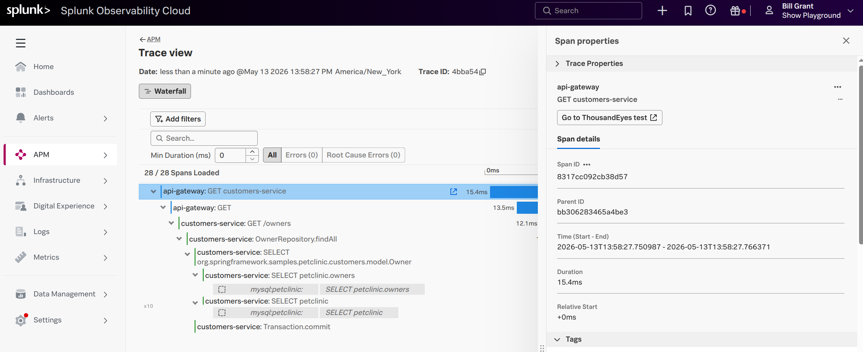This screenshot has height=352, width=863.
Task: Open the What's New gift icon
Action: click(735, 11)
